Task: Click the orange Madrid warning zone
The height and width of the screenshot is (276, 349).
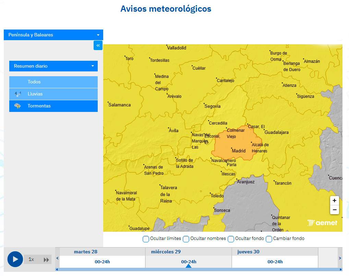Action: [x=237, y=144]
